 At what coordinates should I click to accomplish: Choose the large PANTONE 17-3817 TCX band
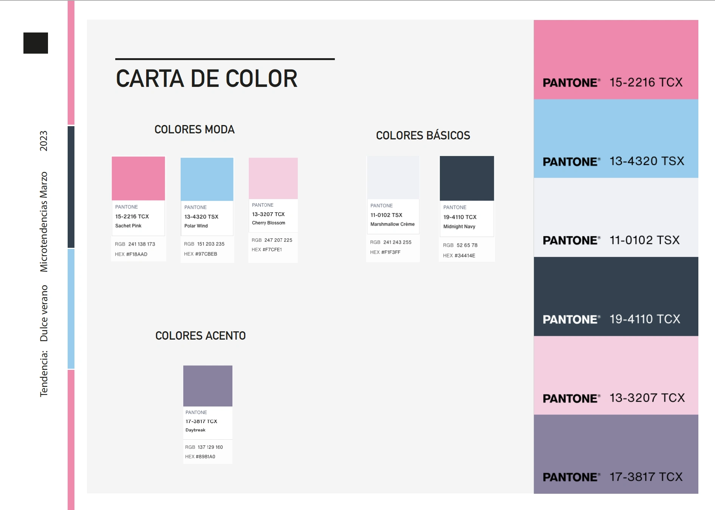[x=616, y=454]
